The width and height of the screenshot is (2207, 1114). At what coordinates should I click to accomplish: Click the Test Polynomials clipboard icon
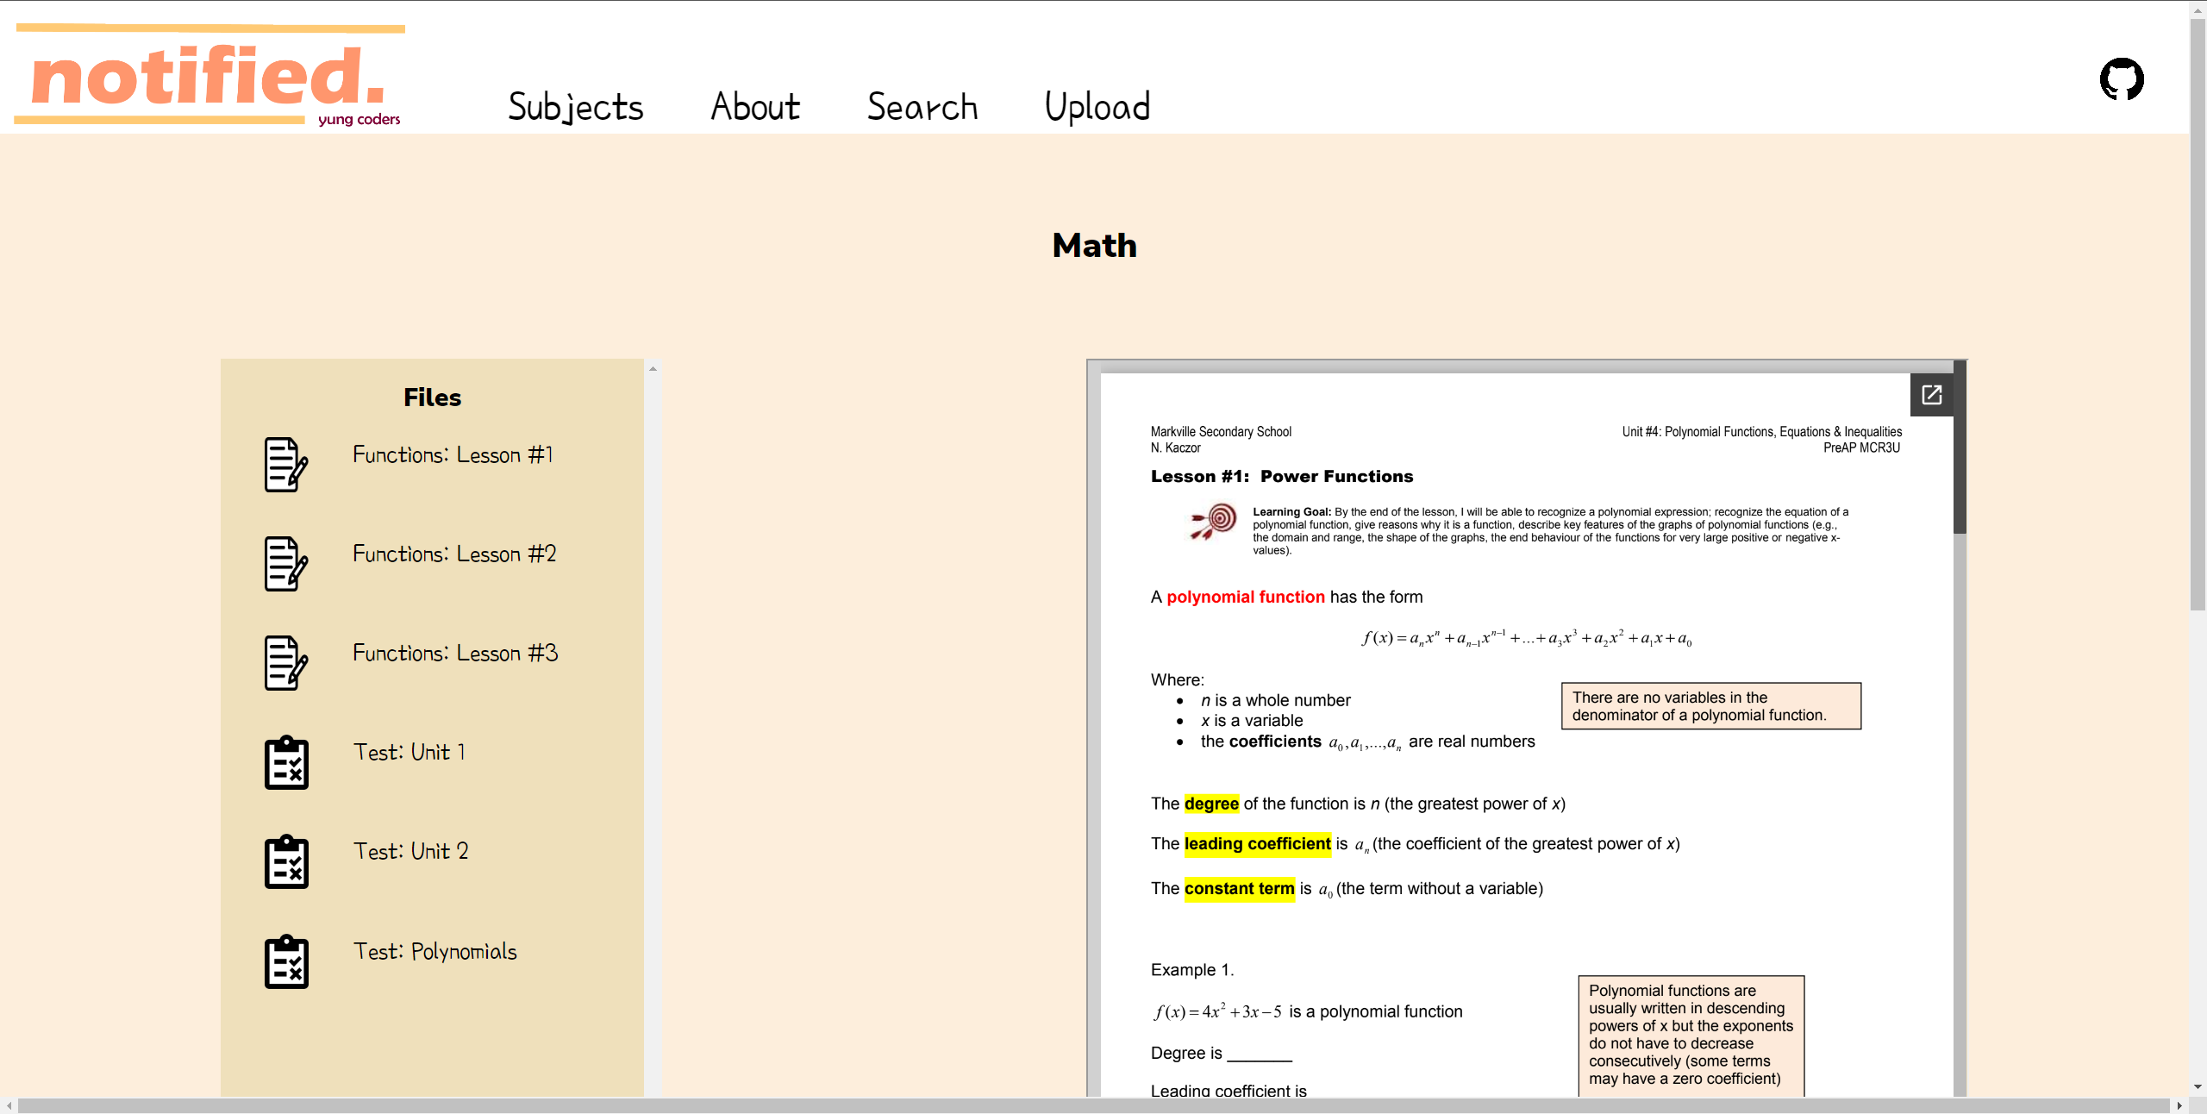coord(286,961)
